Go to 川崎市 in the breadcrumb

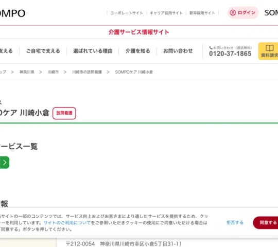53,72
